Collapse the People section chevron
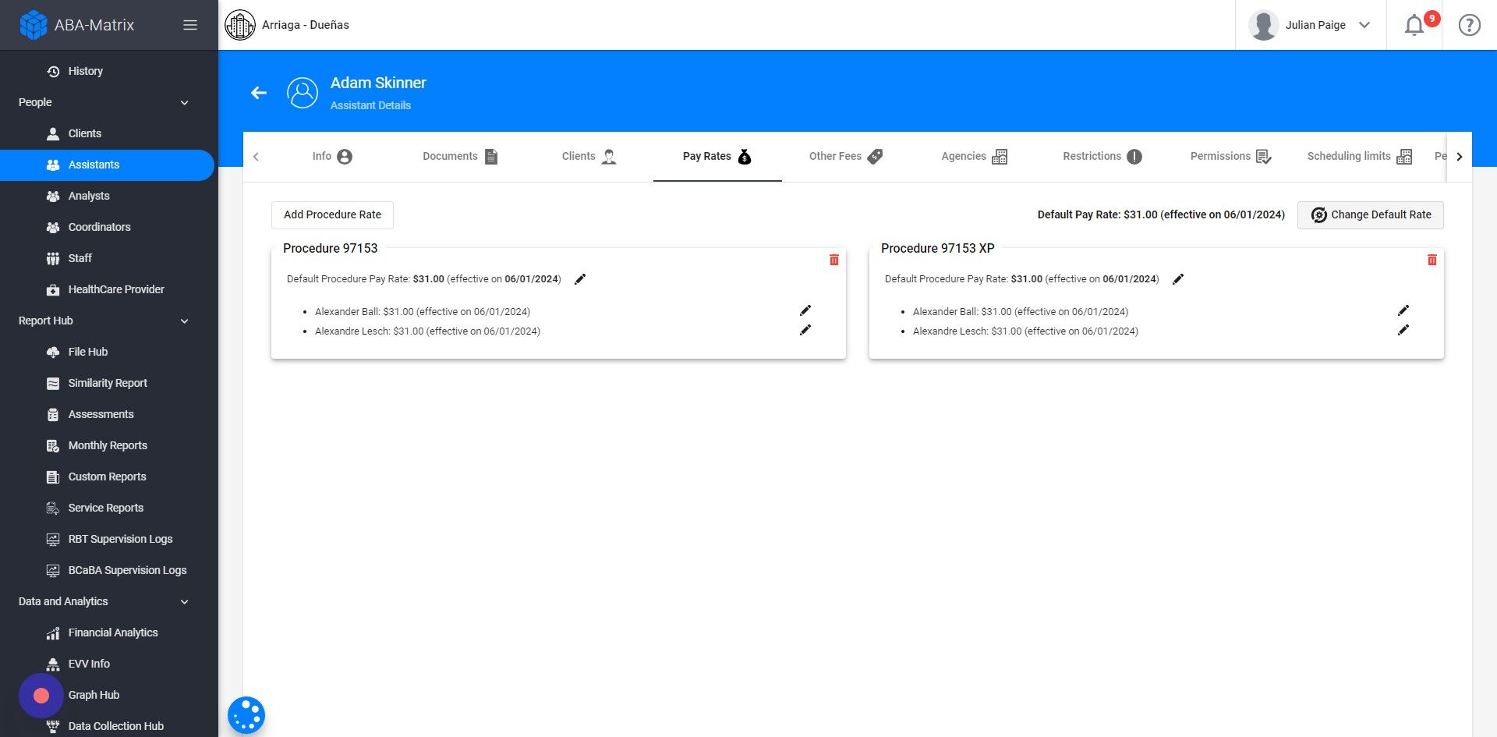The image size is (1497, 737). pos(185,102)
